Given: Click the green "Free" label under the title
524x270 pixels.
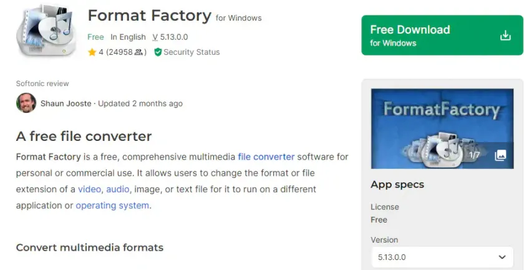Looking at the screenshot, I should click(95, 37).
